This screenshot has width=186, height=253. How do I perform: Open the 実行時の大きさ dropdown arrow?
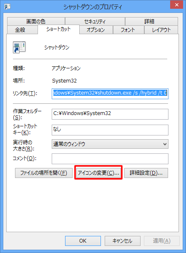[165, 144]
